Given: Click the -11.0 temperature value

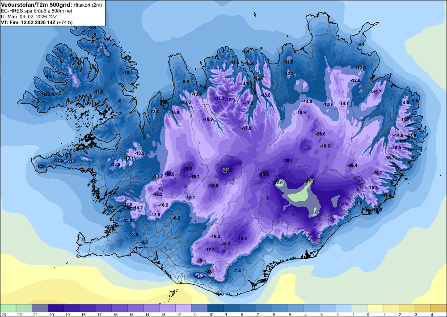Looking at the screenshot, I should click(99, 92).
